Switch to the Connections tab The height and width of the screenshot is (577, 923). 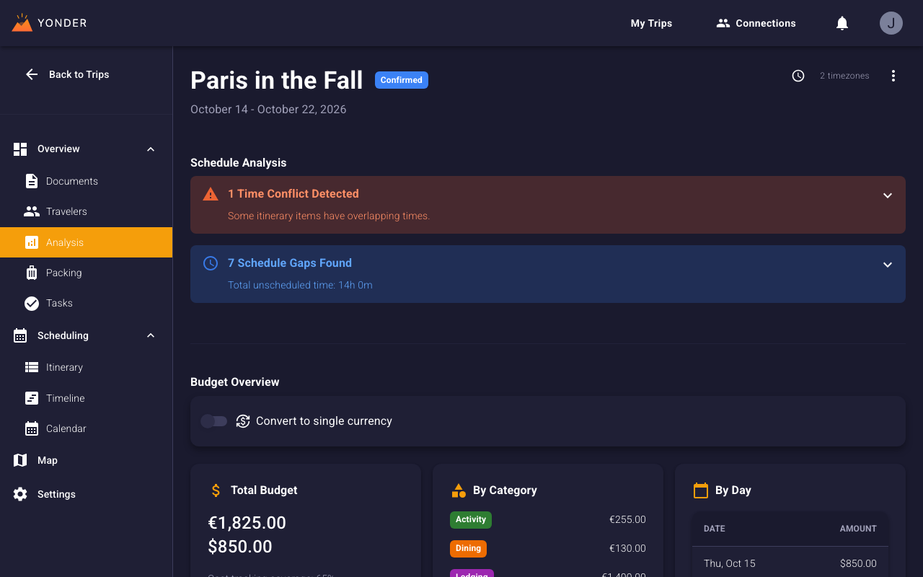click(x=756, y=22)
